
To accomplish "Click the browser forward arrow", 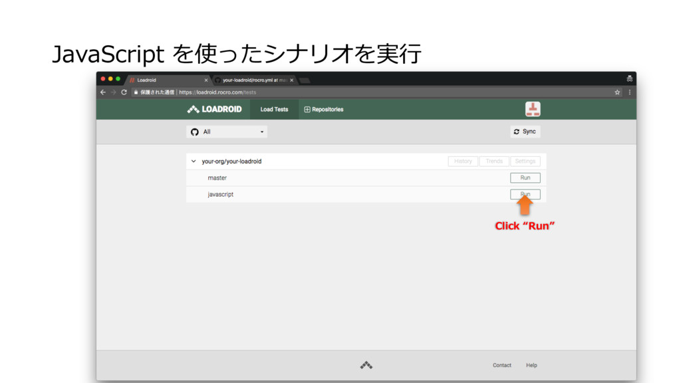I will coord(113,92).
